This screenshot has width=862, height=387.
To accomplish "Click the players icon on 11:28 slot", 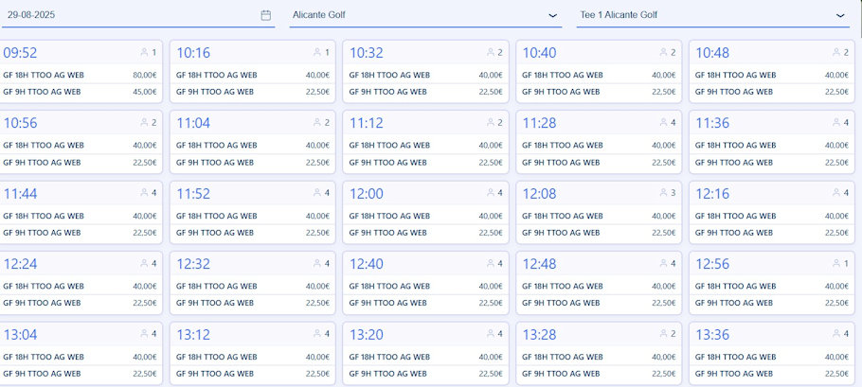I will point(664,123).
